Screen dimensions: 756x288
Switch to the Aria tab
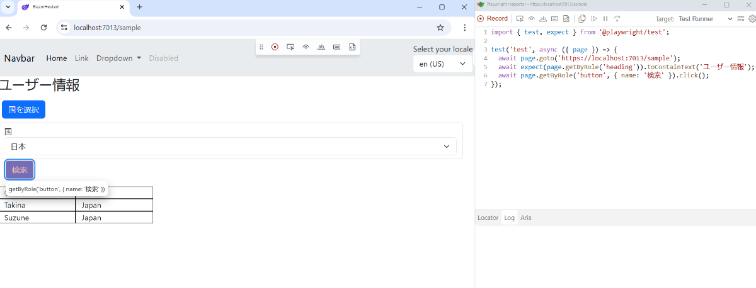click(x=525, y=218)
